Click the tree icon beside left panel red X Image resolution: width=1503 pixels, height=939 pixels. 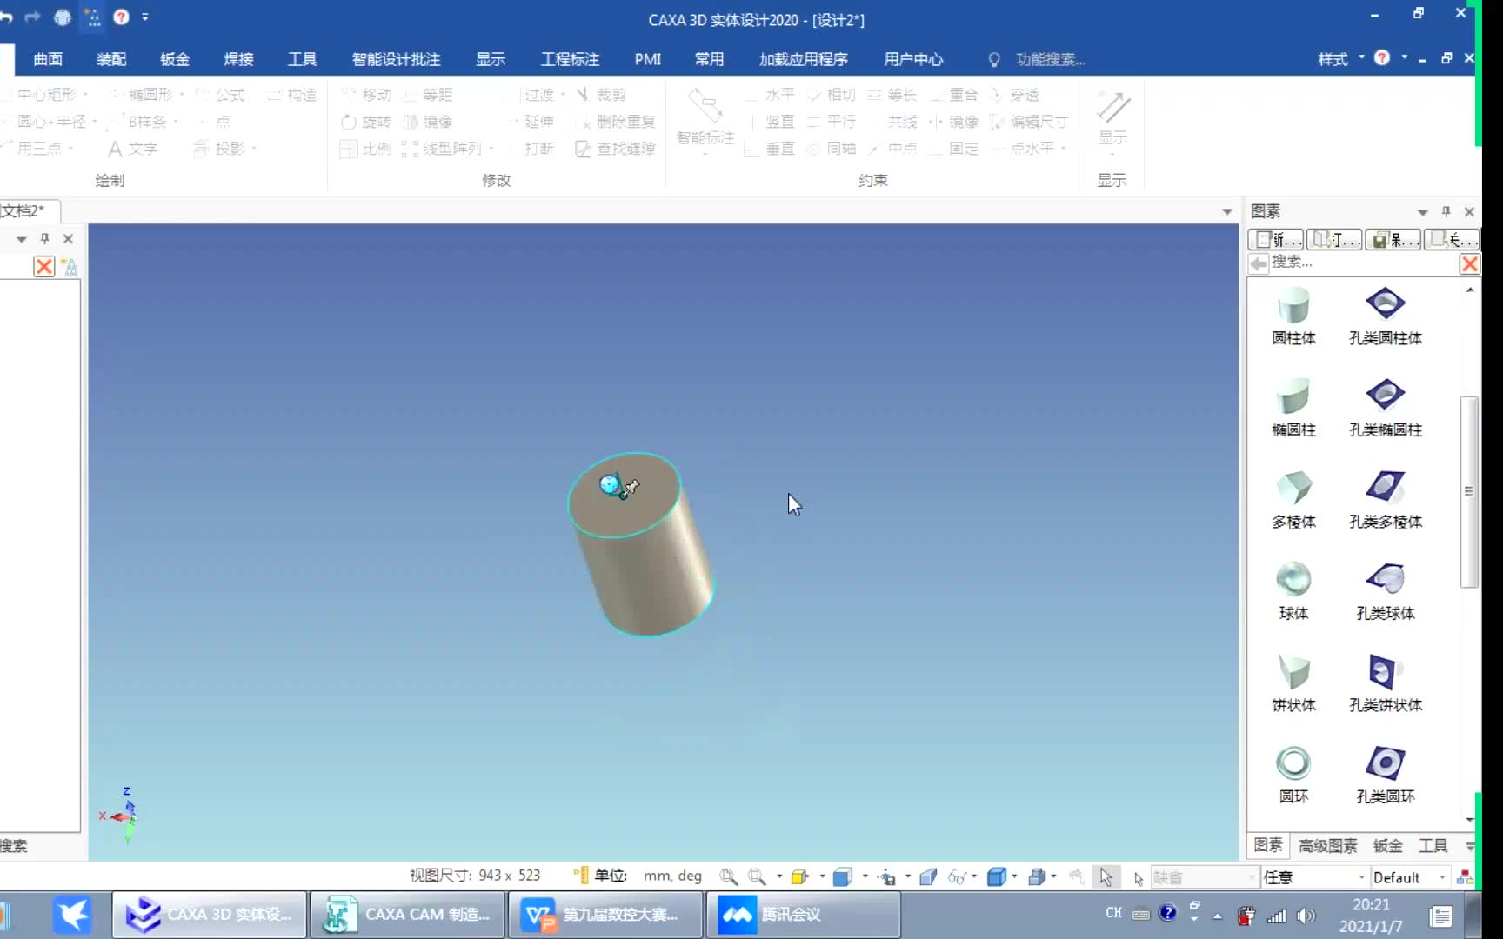70,266
